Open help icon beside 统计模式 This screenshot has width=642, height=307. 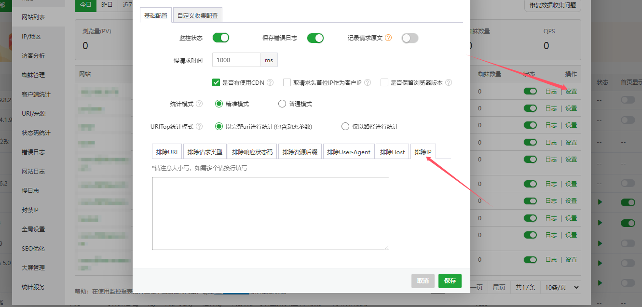[x=199, y=104]
